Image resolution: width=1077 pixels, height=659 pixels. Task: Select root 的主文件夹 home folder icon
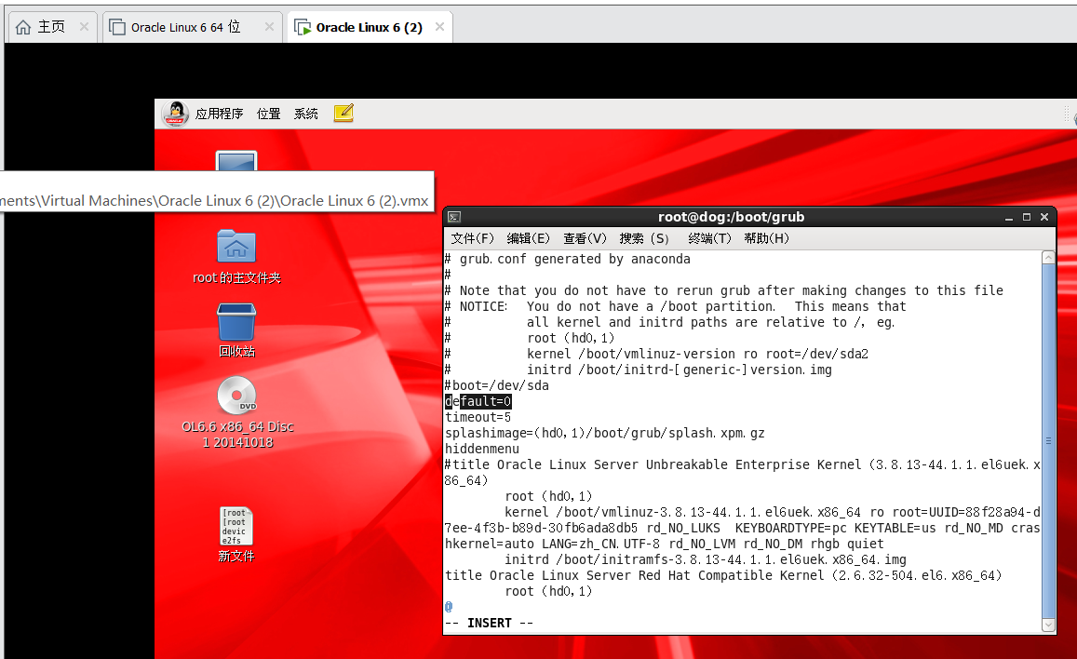[x=236, y=258]
